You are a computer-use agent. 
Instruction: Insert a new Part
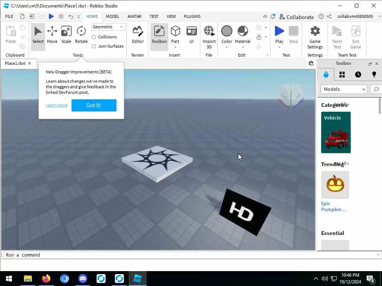175,34
